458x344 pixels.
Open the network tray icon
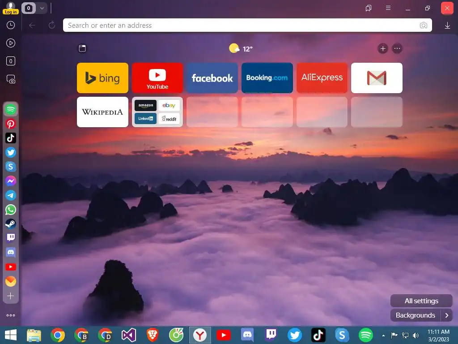click(x=405, y=335)
